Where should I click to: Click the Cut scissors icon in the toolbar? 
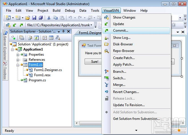[x=49, y=18]
